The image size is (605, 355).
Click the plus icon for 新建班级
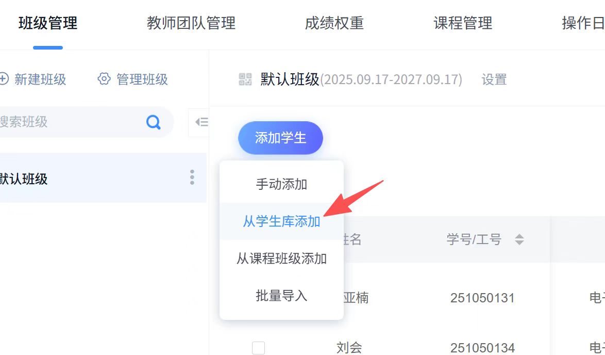(x=4, y=79)
